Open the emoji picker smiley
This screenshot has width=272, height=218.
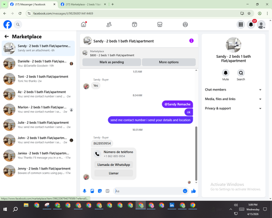click(185, 191)
